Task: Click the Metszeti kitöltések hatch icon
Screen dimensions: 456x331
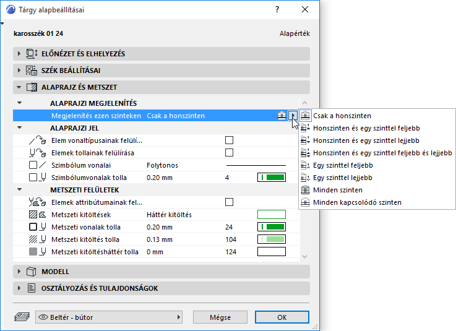Action: click(38, 215)
